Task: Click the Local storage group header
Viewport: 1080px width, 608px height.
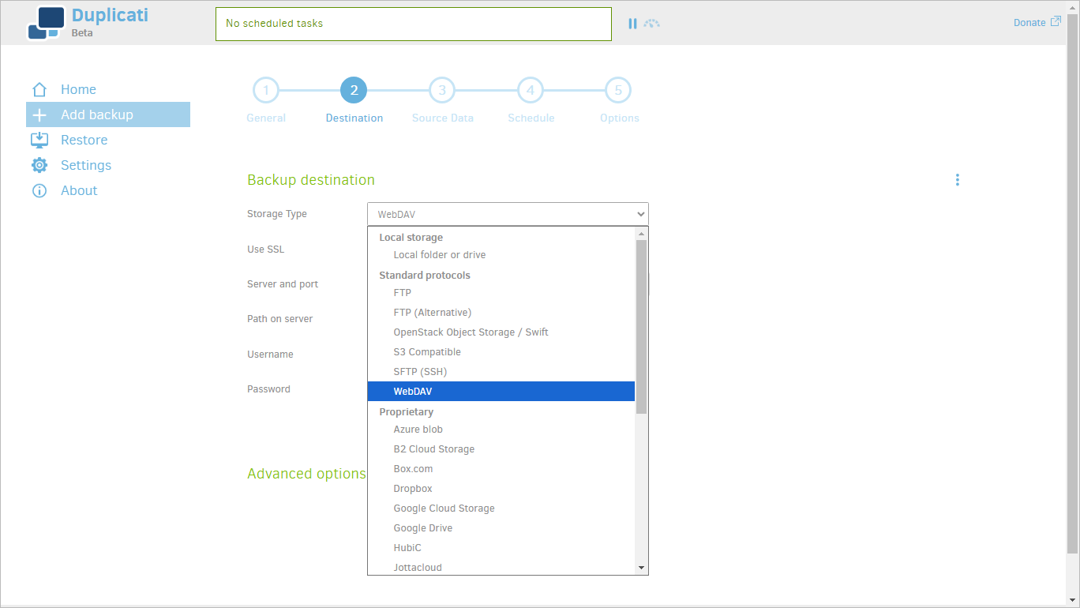Action: 411,238
